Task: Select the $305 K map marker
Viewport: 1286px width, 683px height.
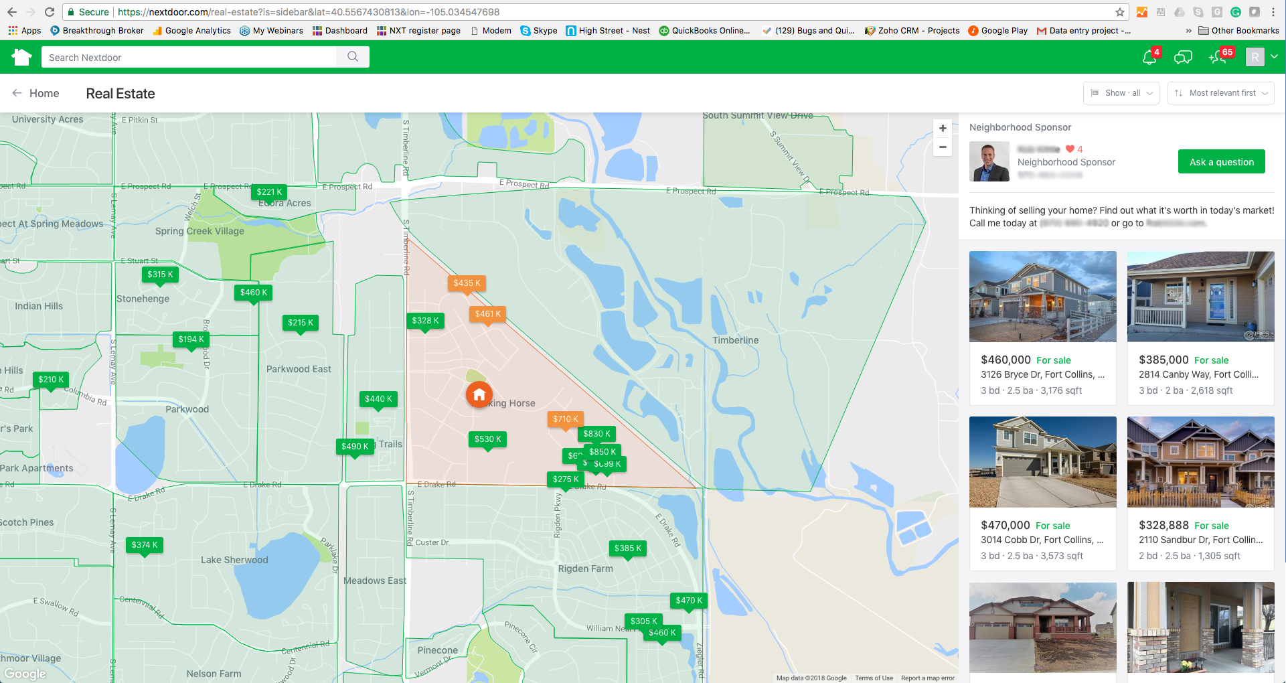Action: [x=643, y=621]
